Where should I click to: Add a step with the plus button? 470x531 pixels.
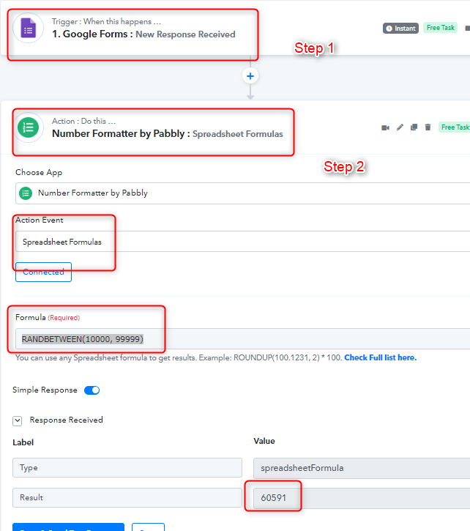click(250, 76)
